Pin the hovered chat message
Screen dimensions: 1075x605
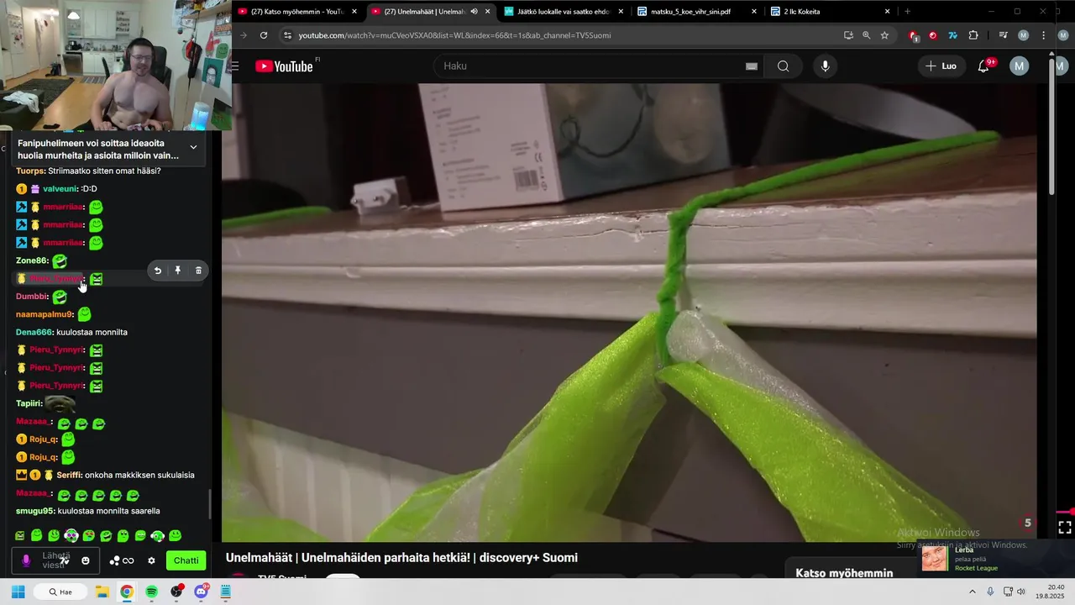(178, 271)
